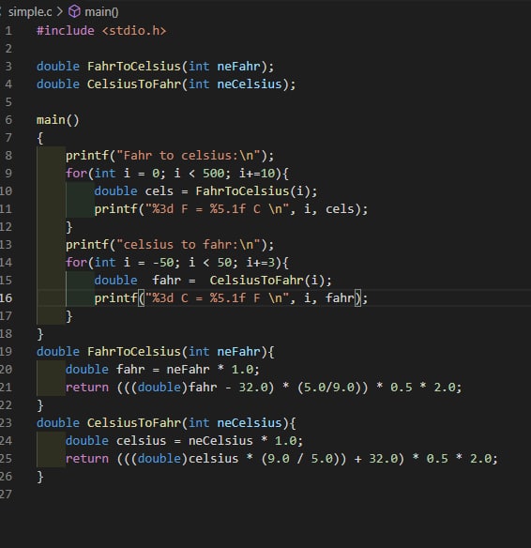Click 'i+=3' on line 14

(x=260, y=263)
